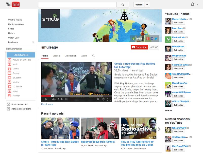Switch to the About tab

(x=84, y=56)
